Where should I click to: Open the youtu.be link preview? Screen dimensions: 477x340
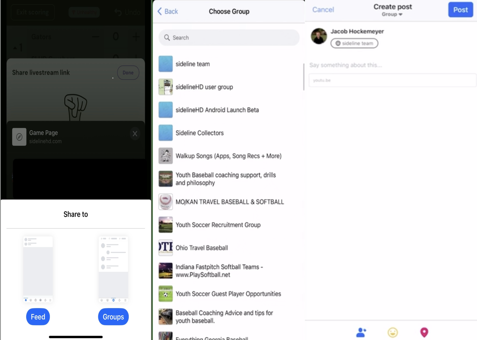[393, 80]
